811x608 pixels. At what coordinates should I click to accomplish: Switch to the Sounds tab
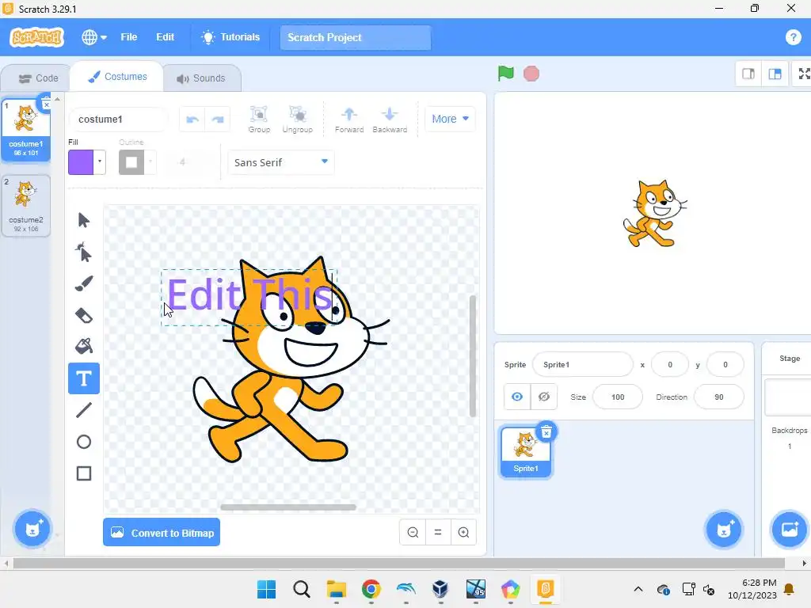click(201, 78)
